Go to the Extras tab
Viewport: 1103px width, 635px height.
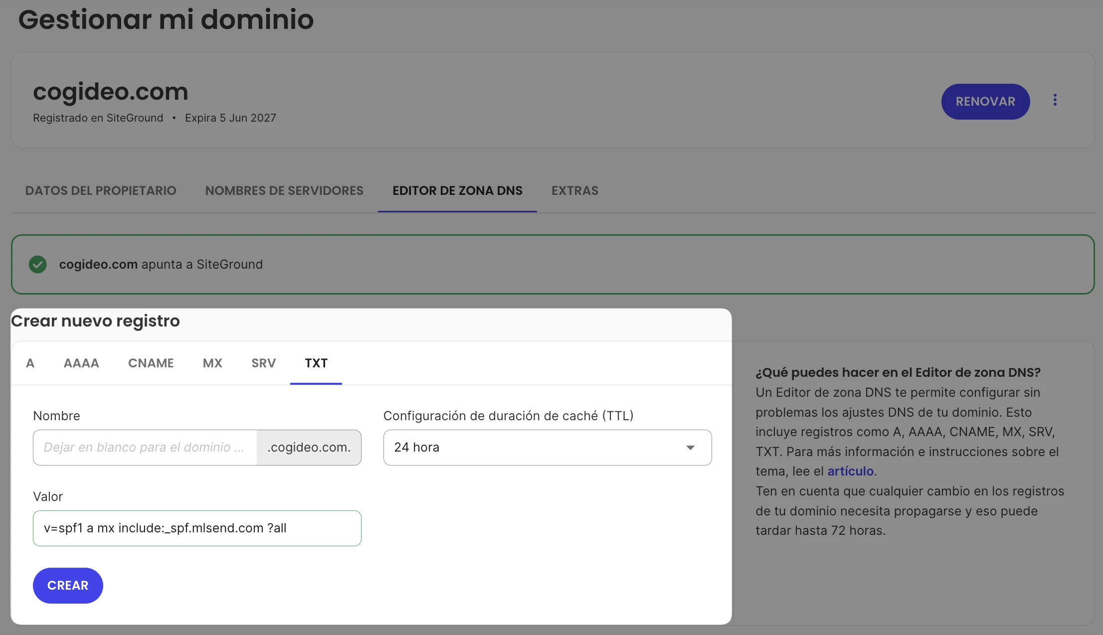[x=575, y=191]
